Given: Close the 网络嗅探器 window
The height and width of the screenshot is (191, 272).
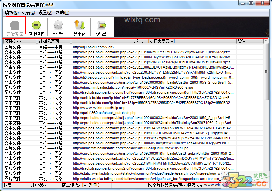Looking at the screenshot, I should [262, 3].
